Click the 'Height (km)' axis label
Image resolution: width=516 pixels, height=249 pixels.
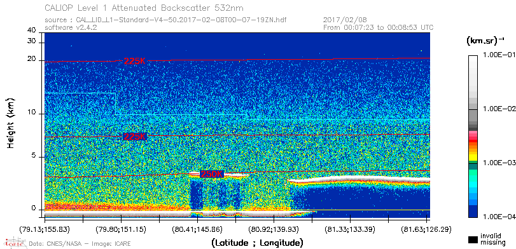(x=11, y=123)
